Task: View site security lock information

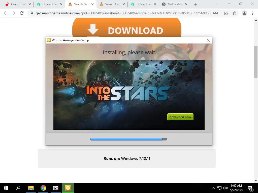Action: 32,13
